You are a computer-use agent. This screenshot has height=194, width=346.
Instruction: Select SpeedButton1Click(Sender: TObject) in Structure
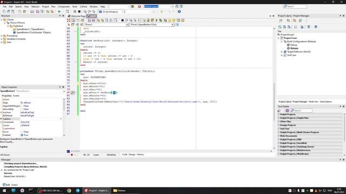pyautogui.click(x=34, y=32)
